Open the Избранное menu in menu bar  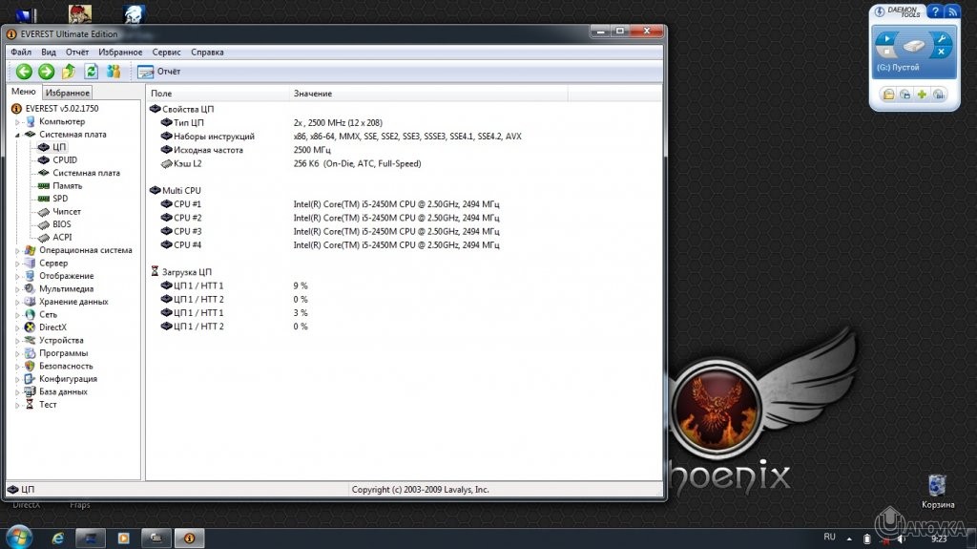[x=120, y=53]
